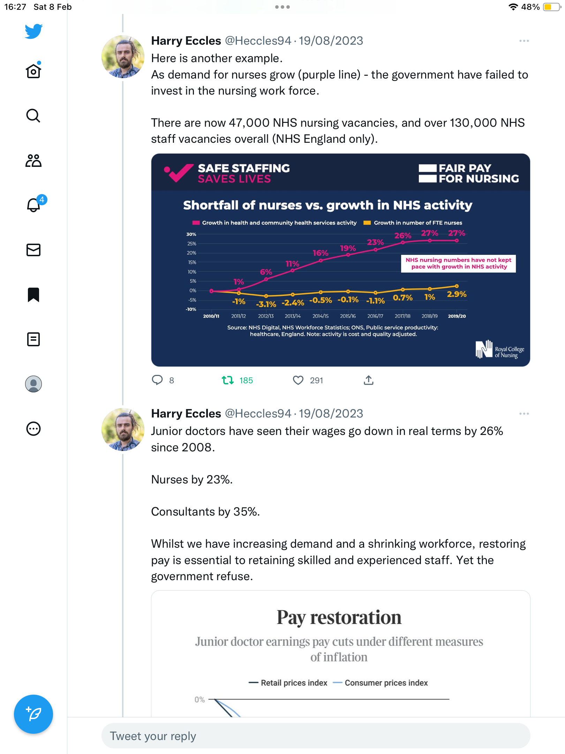Go to the Home feed icon
The height and width of the screenshot is (754, 565).
click(x=33, y=71)
